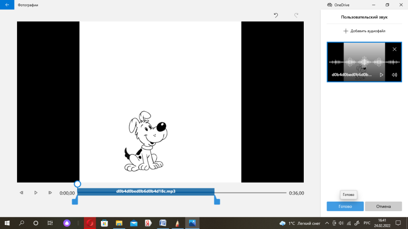Viewport: 408px width, 229px height.
Task: Open system volume in the tray
Action: 341,223
